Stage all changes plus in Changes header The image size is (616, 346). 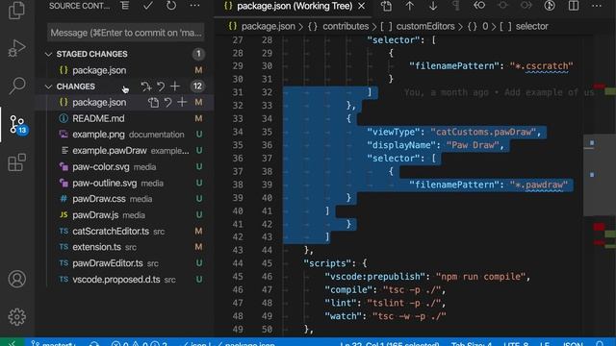point(175,86)
